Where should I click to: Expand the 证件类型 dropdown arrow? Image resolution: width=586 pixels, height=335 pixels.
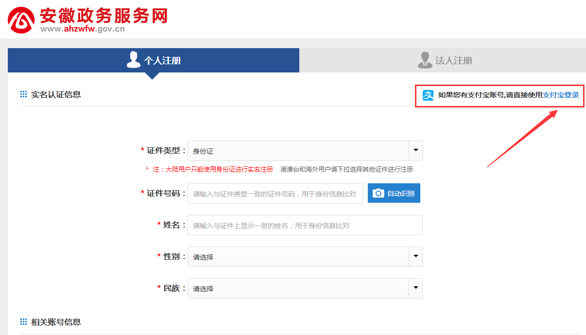click(415, 151)
